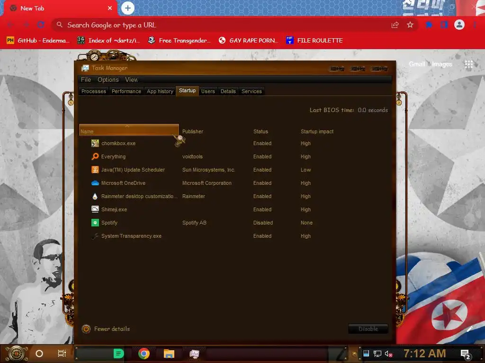Open the Google apps grid
The image size is (485, 363).
click(469, 64)
